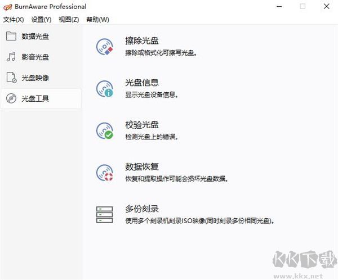Screen dimensions: 338x280
Task: Click the disc image icon beside 光盘映像
Action: tap(11, 78)
